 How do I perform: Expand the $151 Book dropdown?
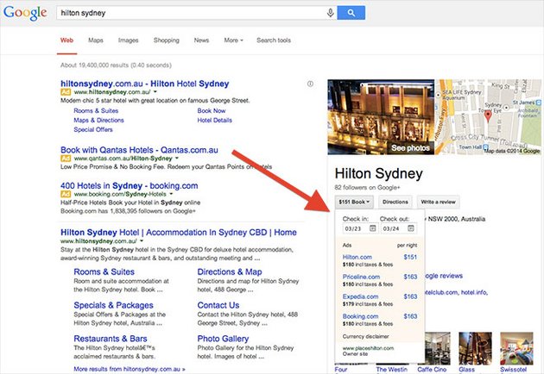[354, 202]
